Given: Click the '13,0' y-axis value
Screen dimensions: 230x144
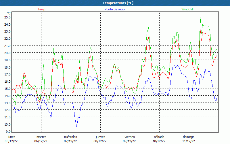Looking at the screenshot, I should [7, 103].
